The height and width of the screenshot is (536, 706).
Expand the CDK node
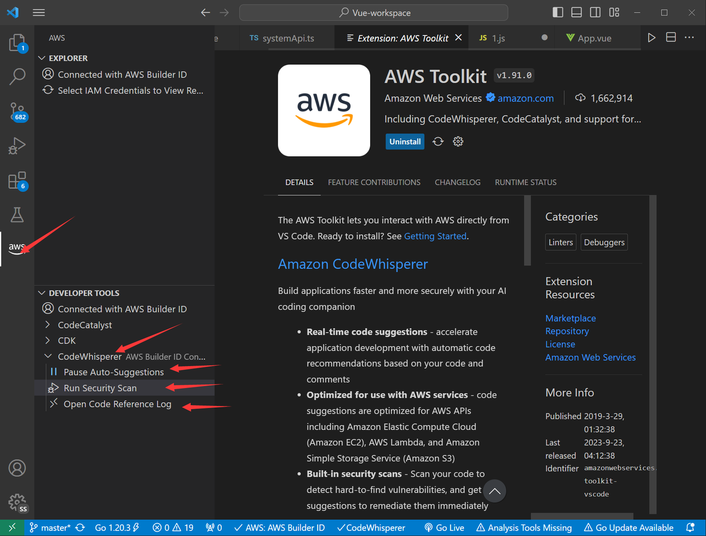pyautogui.click(x=47, y=341)
